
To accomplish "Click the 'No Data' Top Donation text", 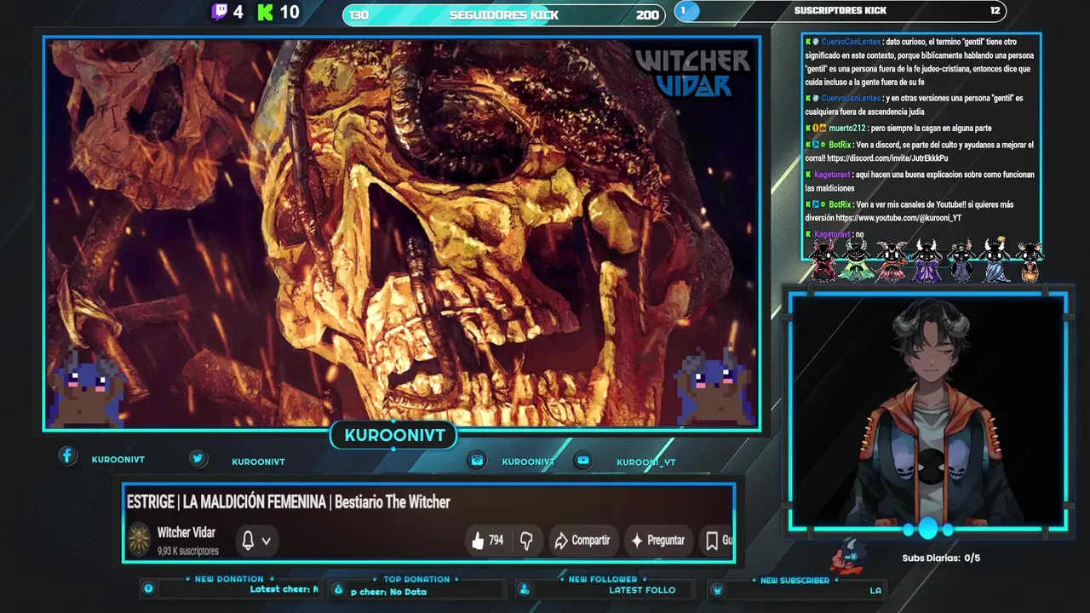I will pos(408,592).
